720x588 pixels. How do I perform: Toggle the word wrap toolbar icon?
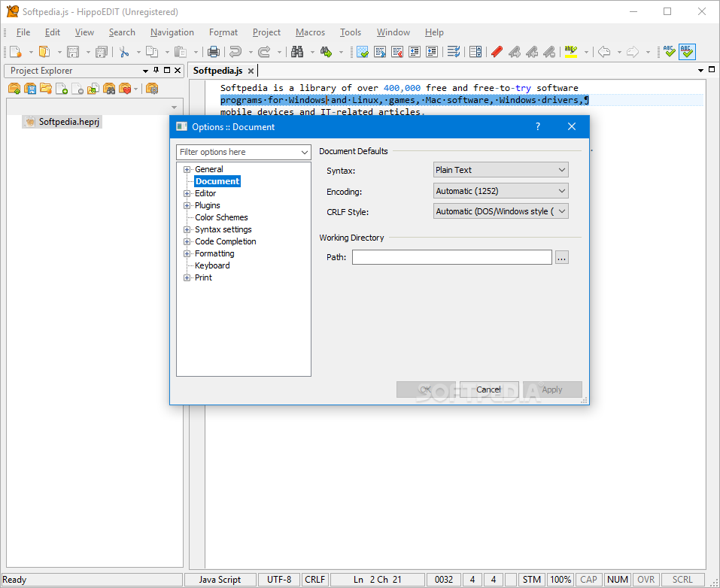click(454, 52)
